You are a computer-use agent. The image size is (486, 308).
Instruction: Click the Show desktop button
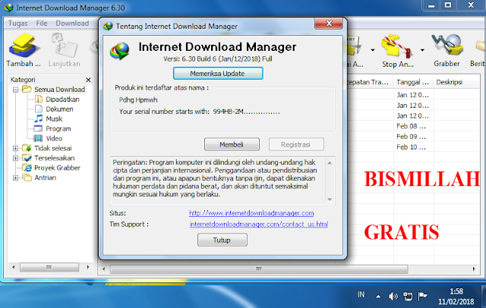(484, 297)
